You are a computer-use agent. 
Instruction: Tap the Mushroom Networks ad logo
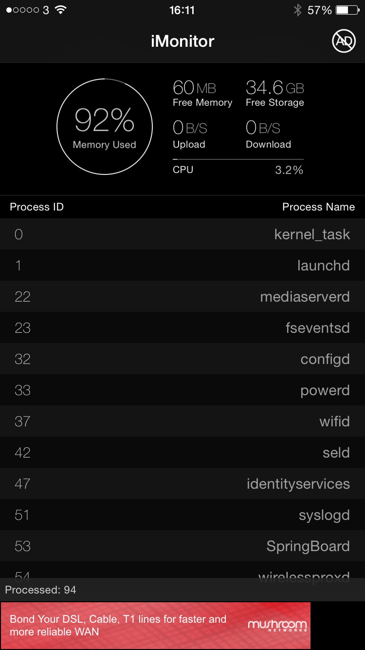pyautogui.click(x=277, y=626)
